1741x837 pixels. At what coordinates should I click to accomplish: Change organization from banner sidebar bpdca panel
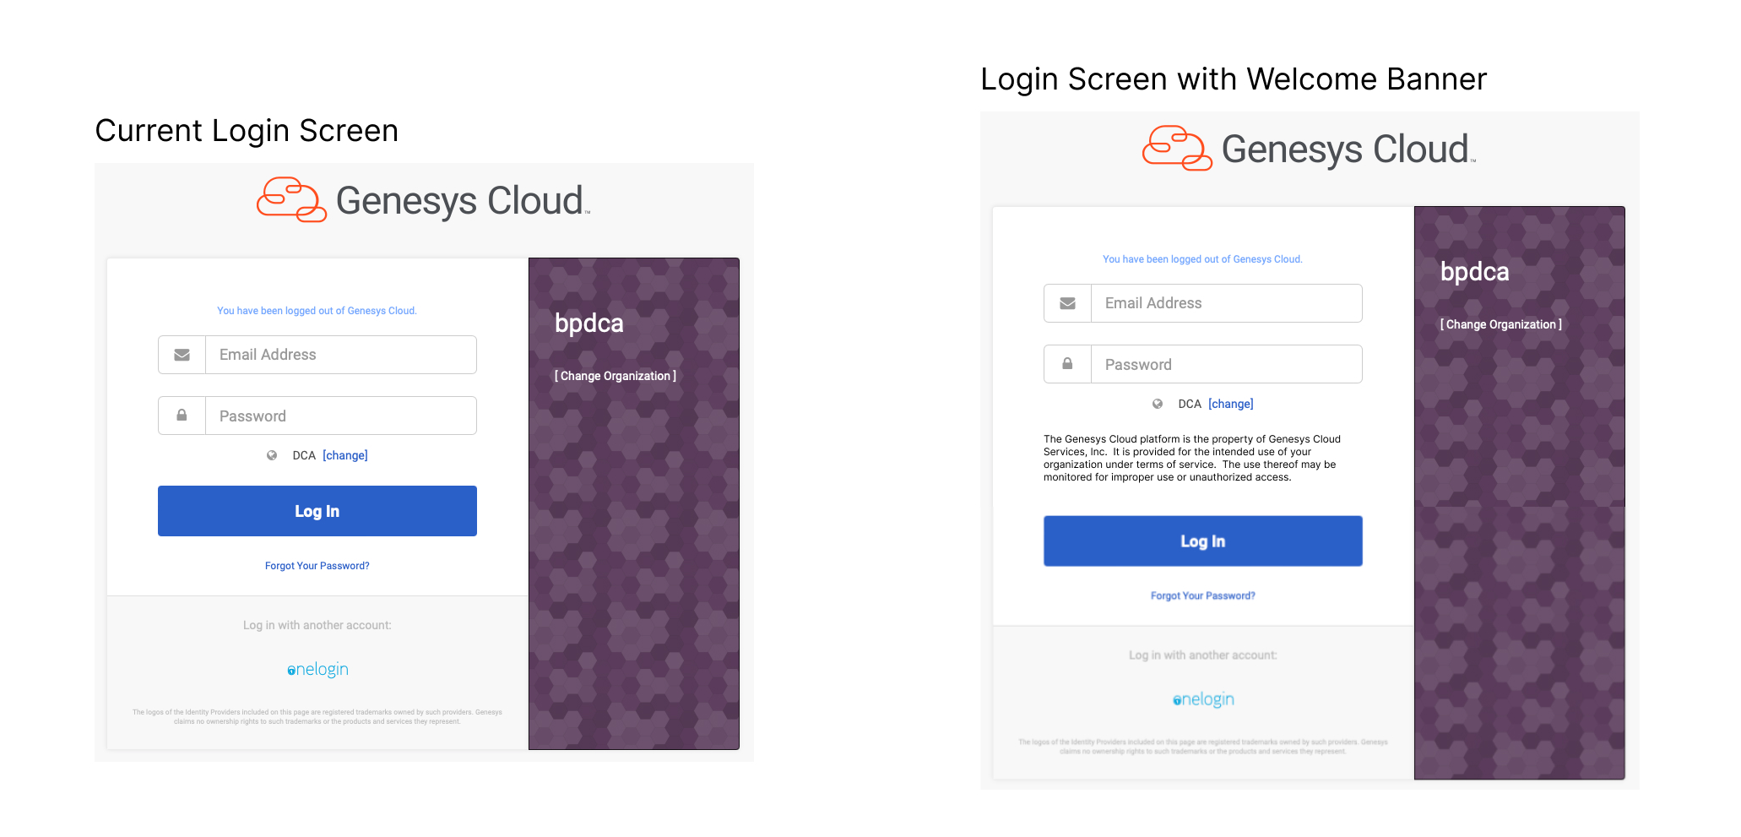pos(1501,323)
